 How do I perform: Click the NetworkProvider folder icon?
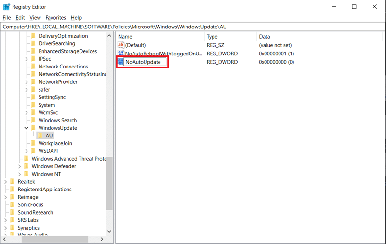pyautogui.click(x=33, y=82)
